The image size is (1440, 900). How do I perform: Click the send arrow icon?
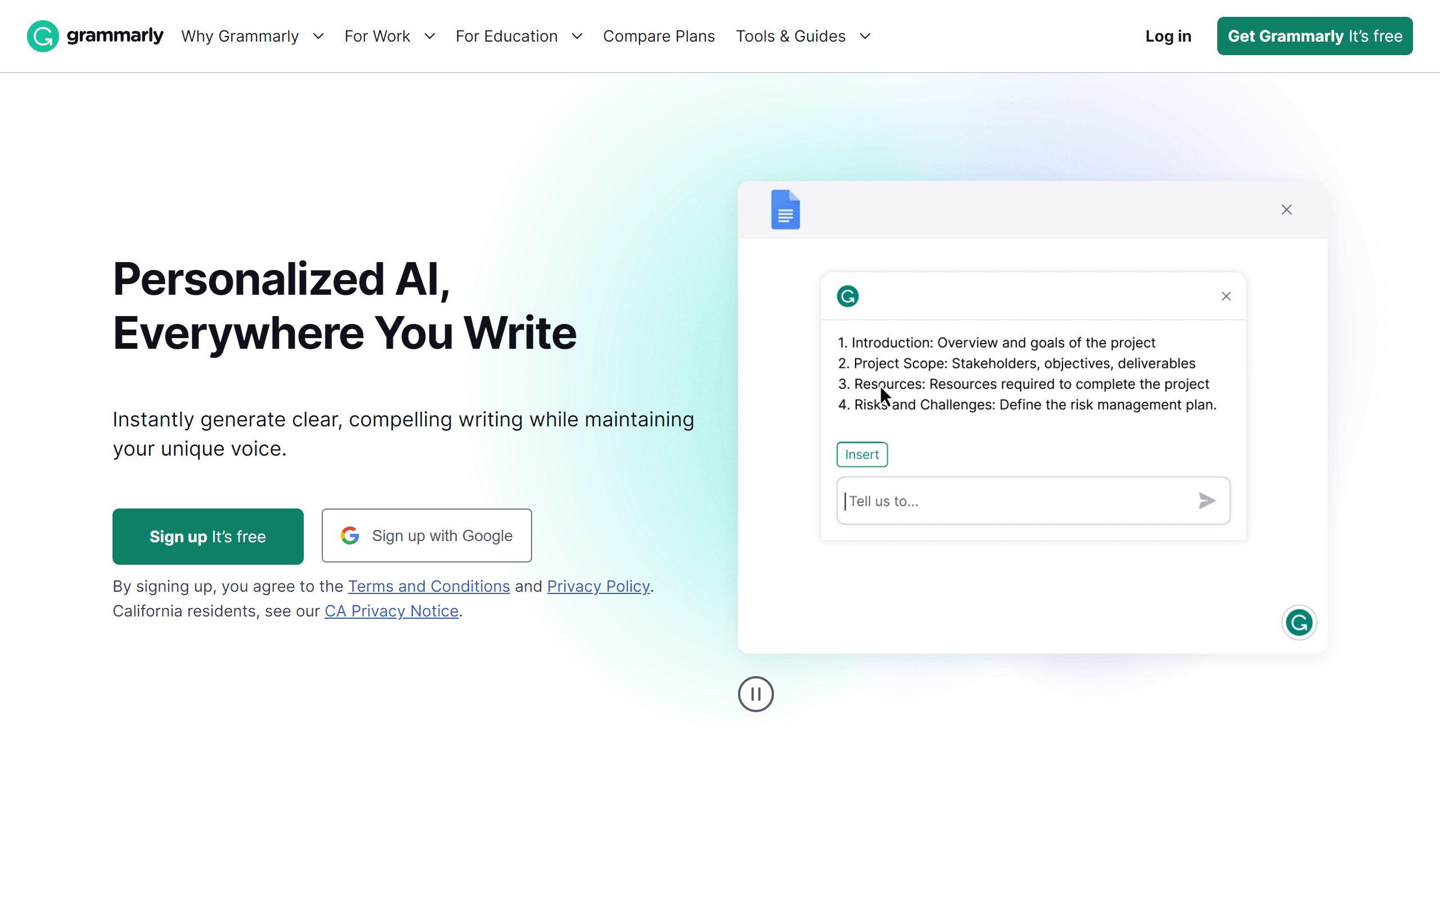pos(1206,501)
